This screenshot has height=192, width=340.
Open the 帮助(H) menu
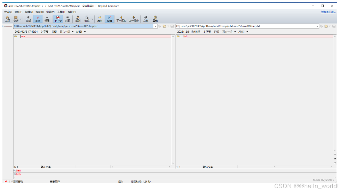click(x=72, y=12)
